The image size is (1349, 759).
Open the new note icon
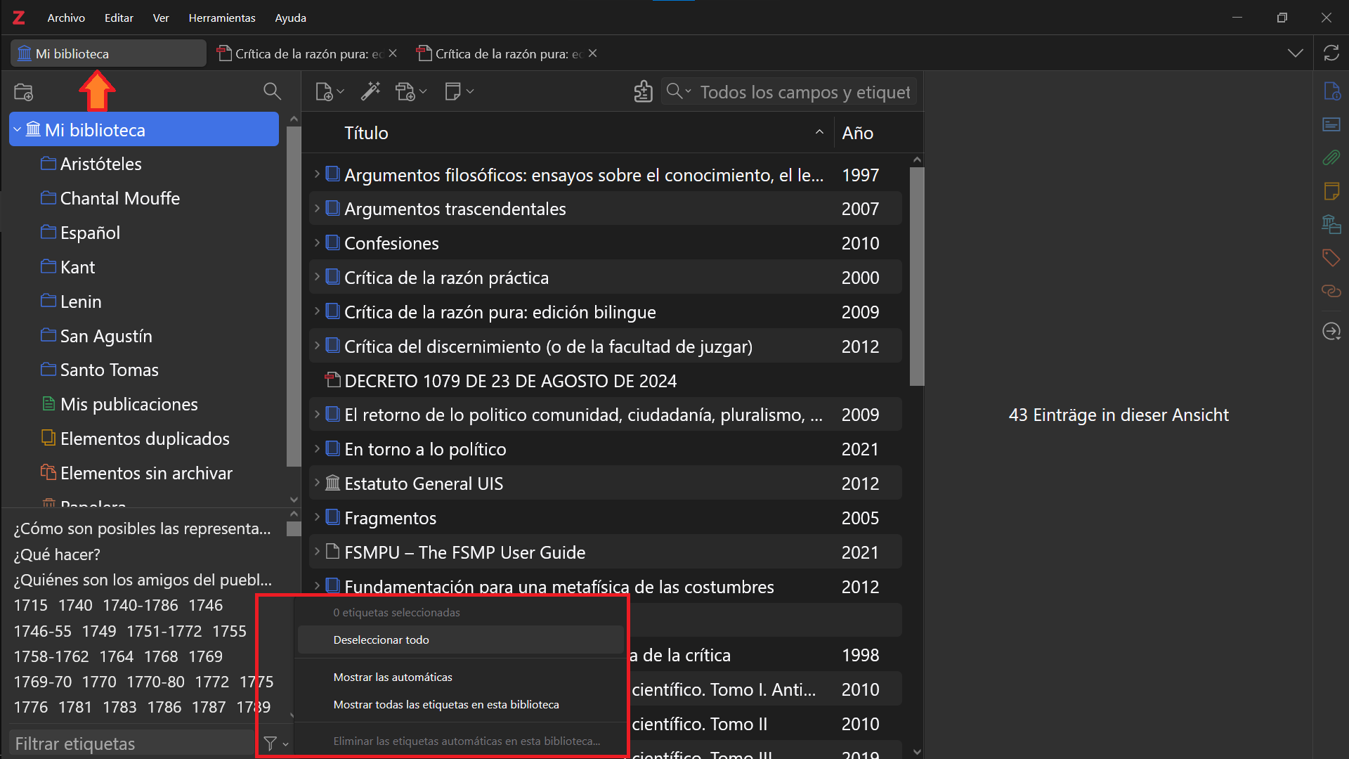[453, 91]
